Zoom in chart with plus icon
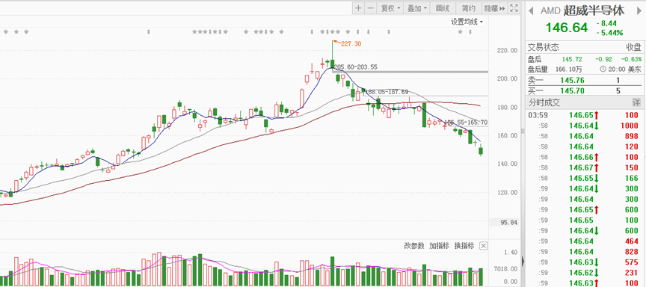Image resolution: width=646 pixels, height=287 pixels. (x=358, y=7)
